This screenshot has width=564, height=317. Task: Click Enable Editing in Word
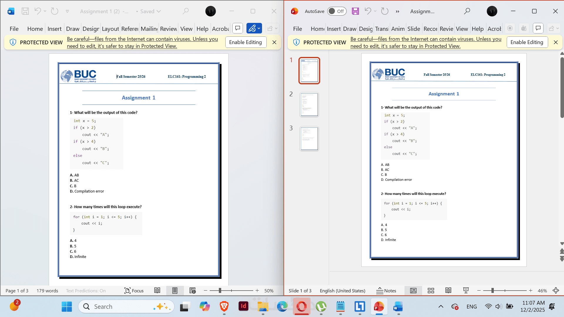click(x=246, y=42)
